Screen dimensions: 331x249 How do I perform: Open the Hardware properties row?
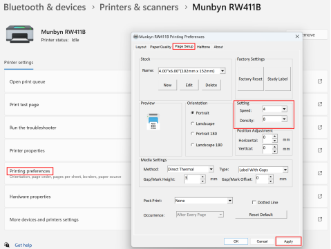click(68, 197)
